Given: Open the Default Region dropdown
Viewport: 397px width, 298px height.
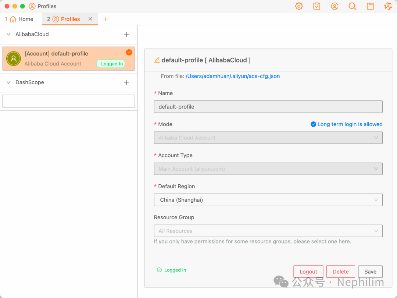Looking at the screenshot, I should point(268,200).
